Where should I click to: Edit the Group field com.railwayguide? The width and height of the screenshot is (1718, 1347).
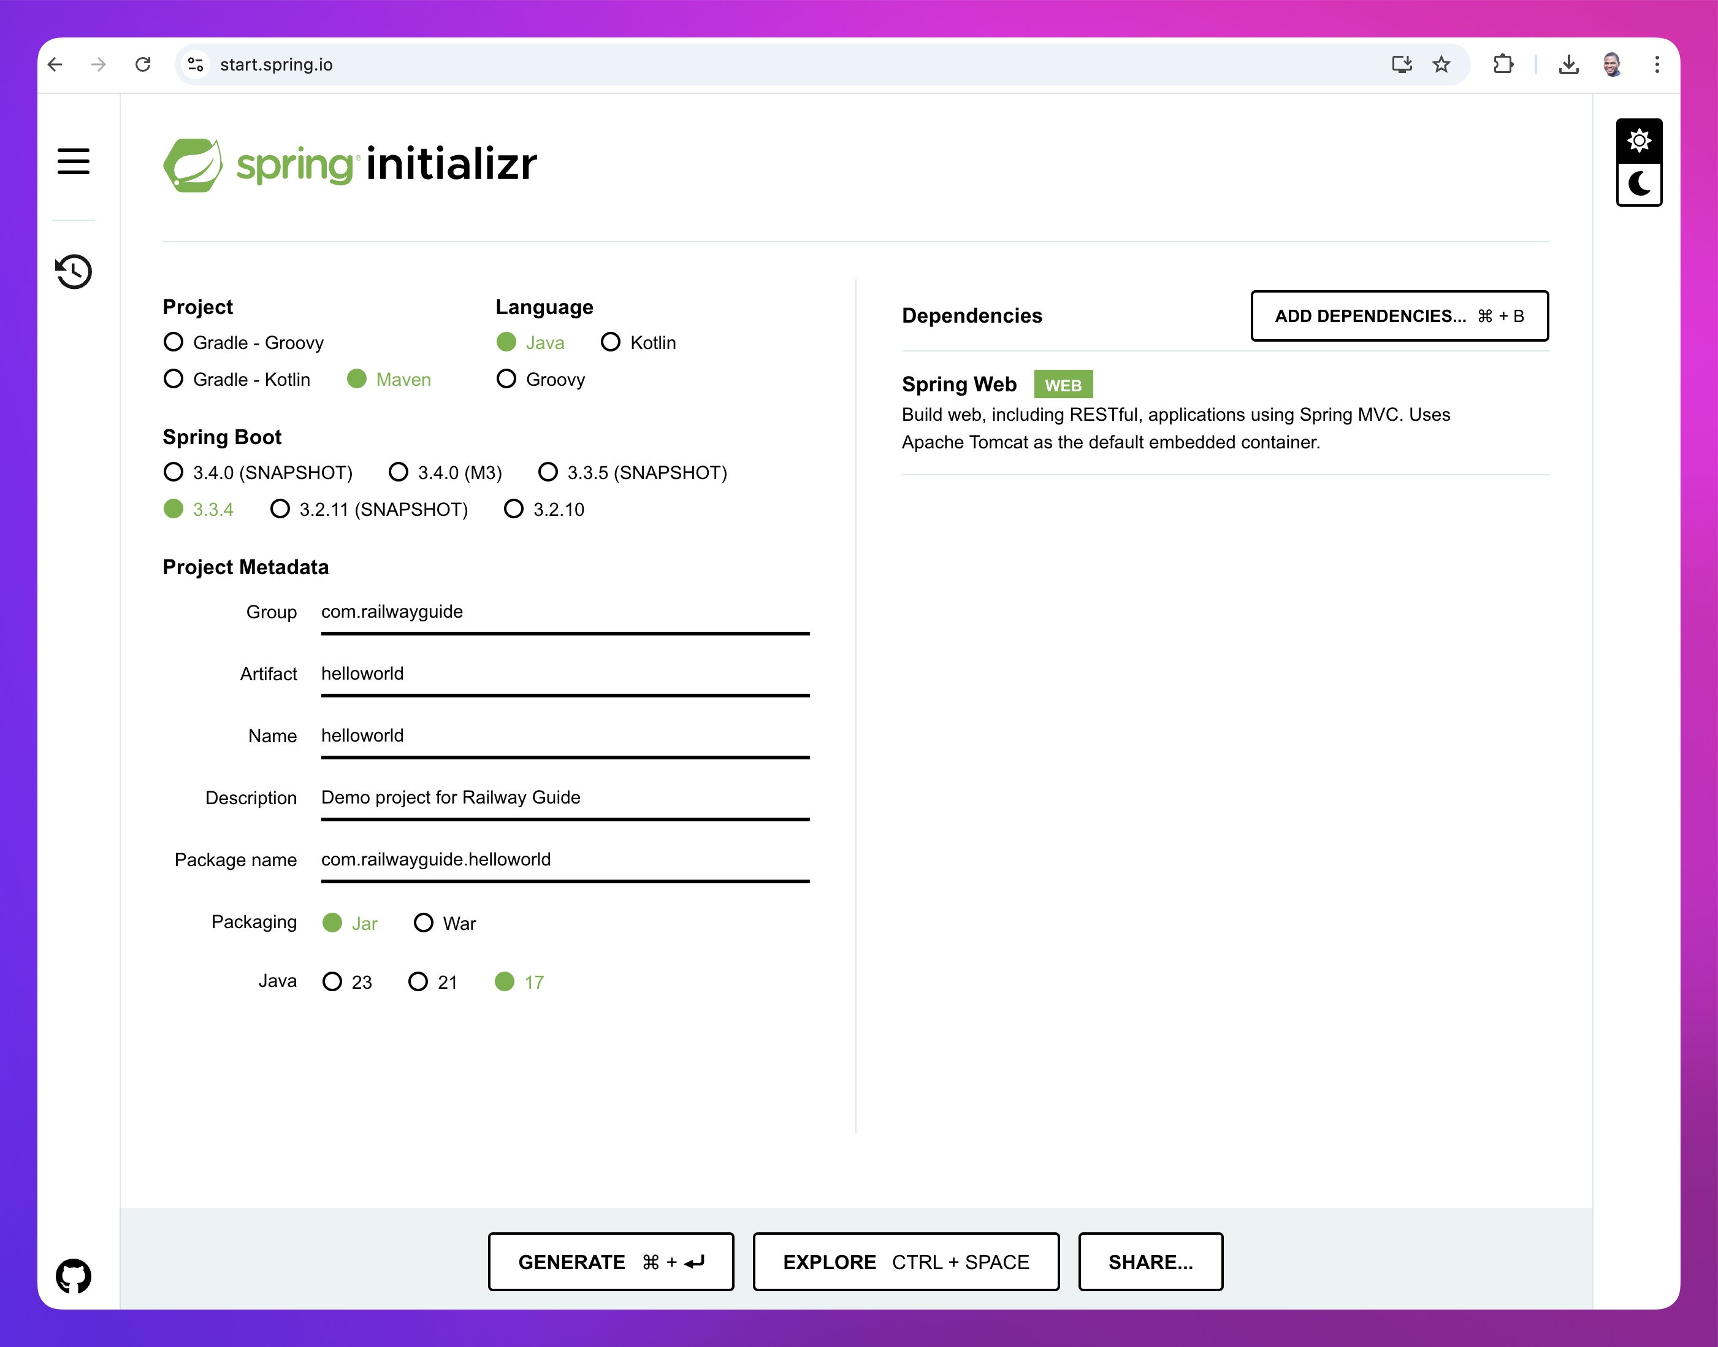(x=565, y=613)
